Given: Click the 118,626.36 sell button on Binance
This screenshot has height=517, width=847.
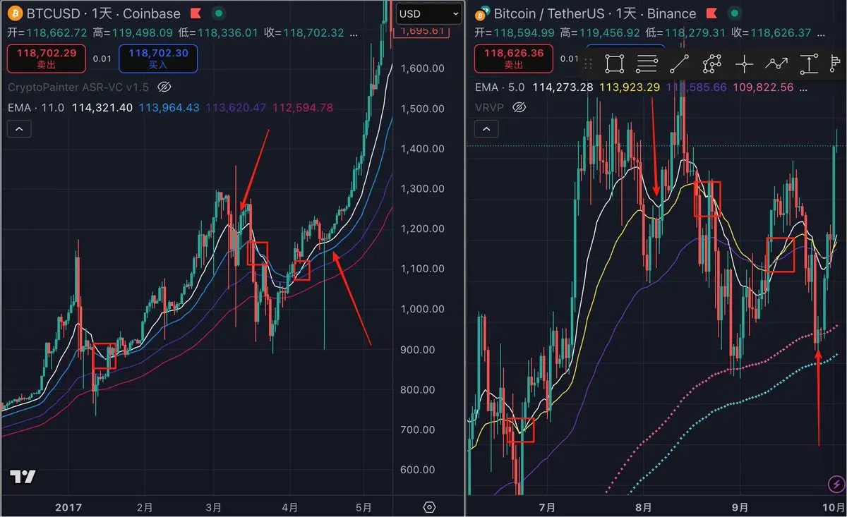Looking at the screenshot, I should pos(514,59).
